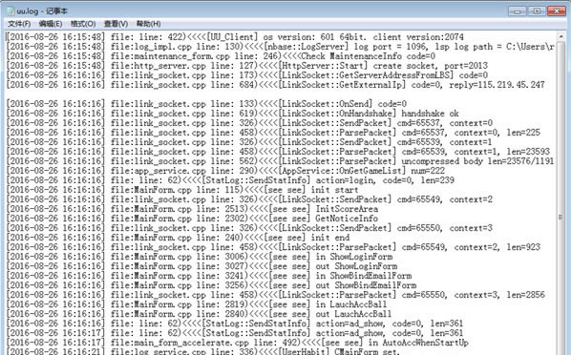Click the 'in ShowLoginForm' line
Image resolution: width=571 pixels, height=355 pixels.
[200, 257]
